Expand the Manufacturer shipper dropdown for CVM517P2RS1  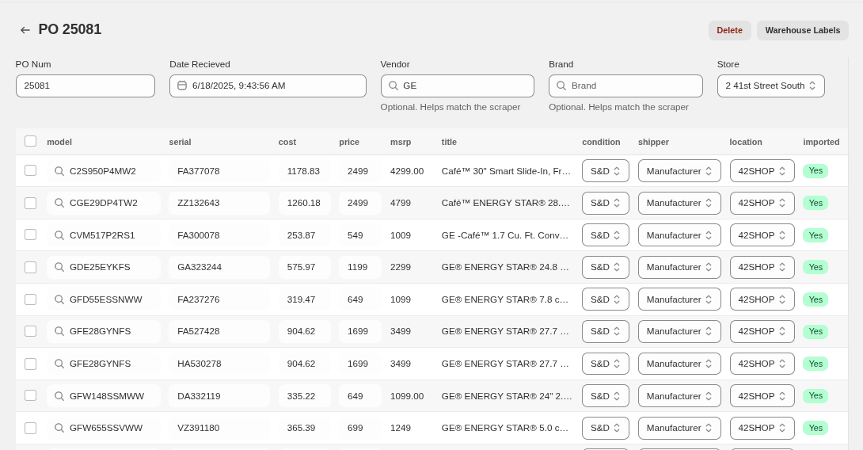click(x=679, y=235)
